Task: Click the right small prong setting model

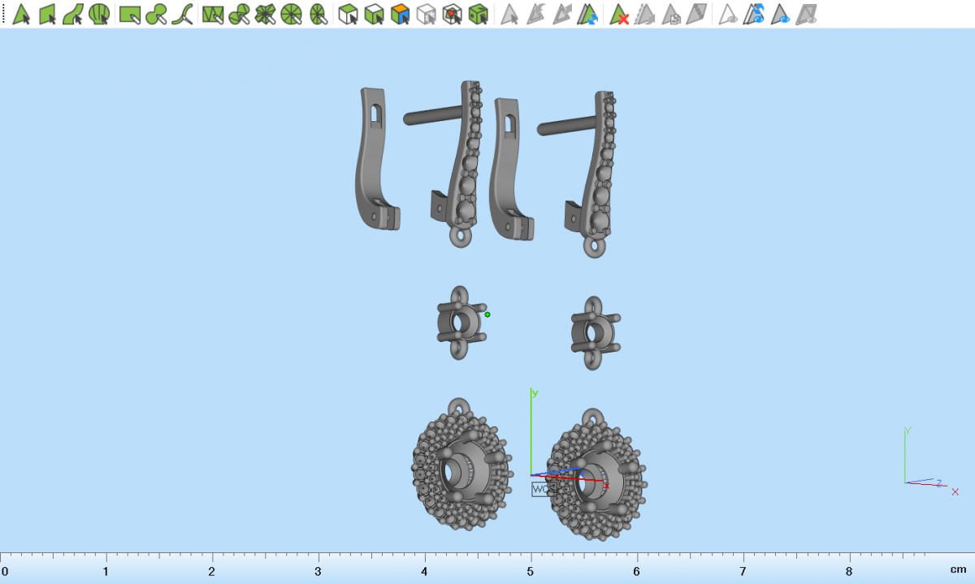Action: [x=596, y=334]
